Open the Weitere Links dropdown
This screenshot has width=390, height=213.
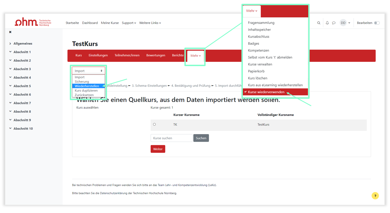click(x=150, y=23)
